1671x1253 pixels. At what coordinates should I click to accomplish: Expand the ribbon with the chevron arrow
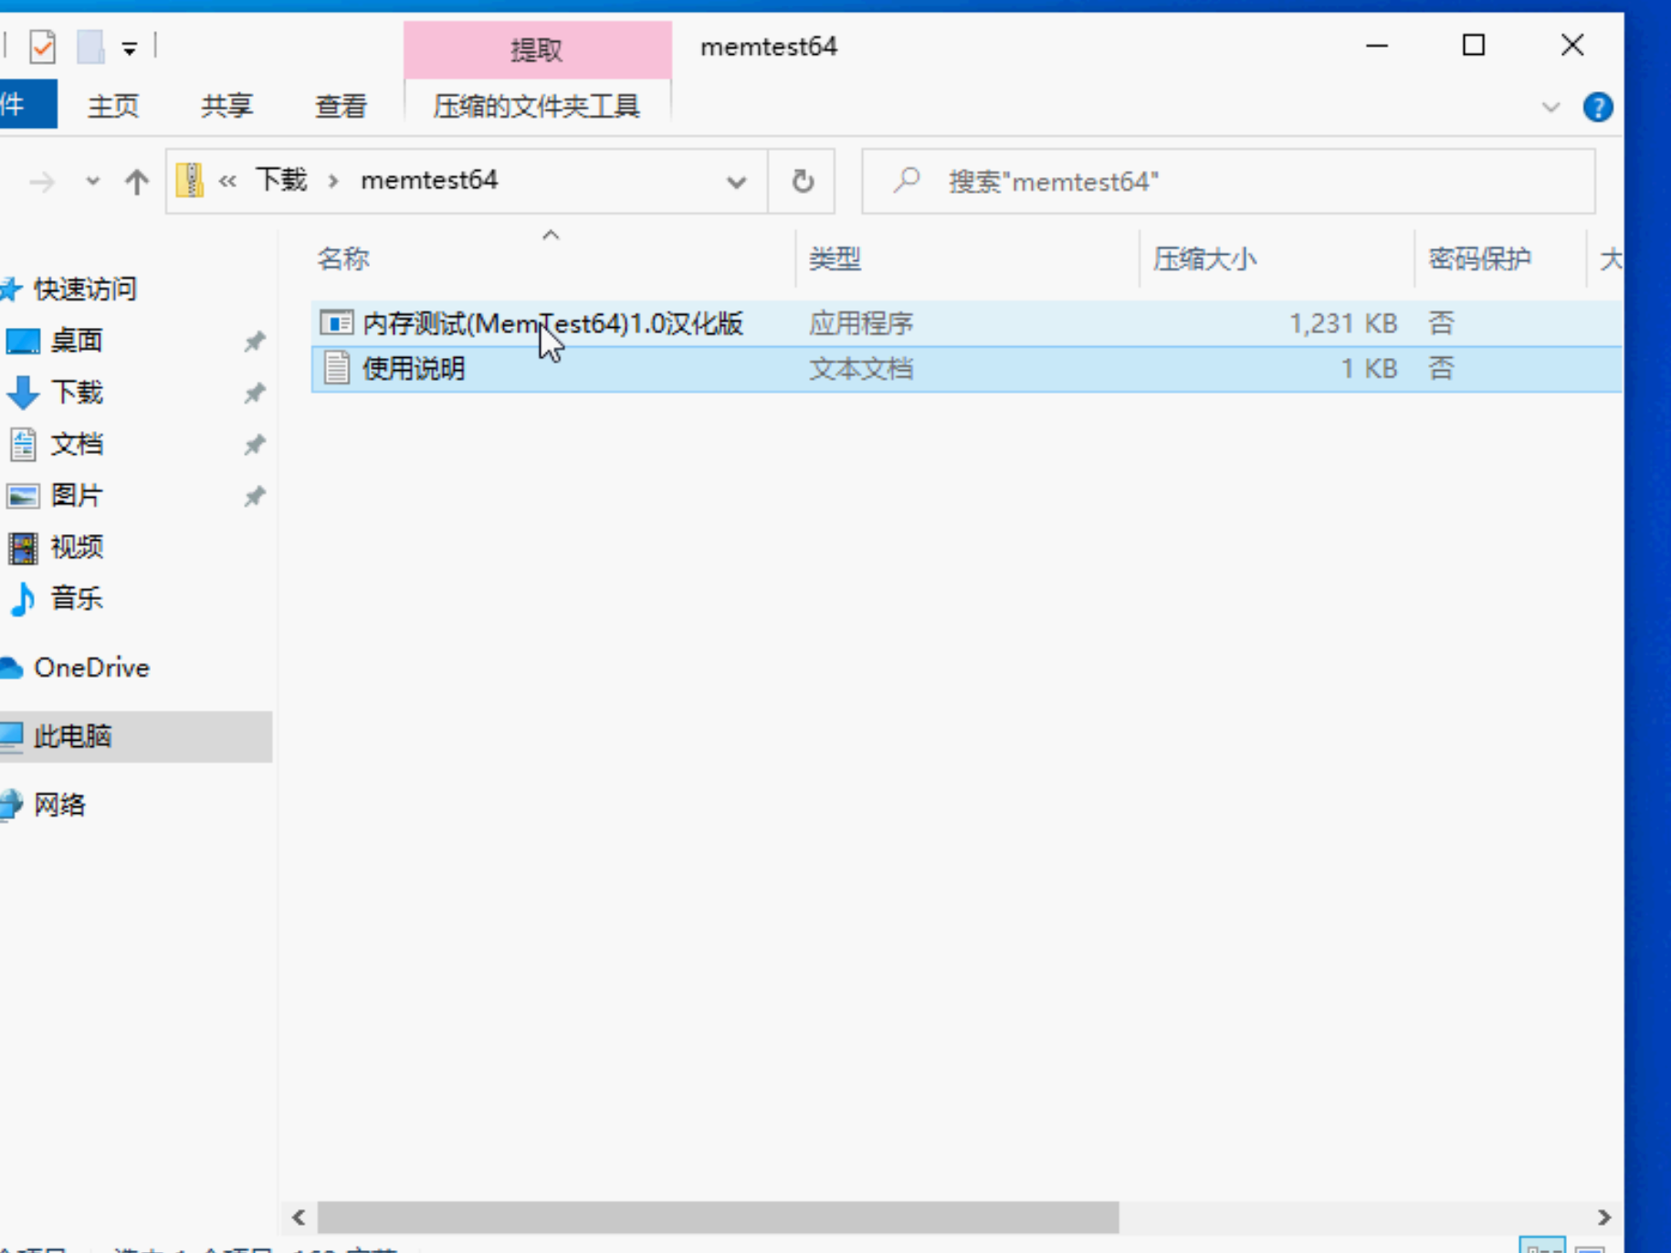tap(1550, 107)
